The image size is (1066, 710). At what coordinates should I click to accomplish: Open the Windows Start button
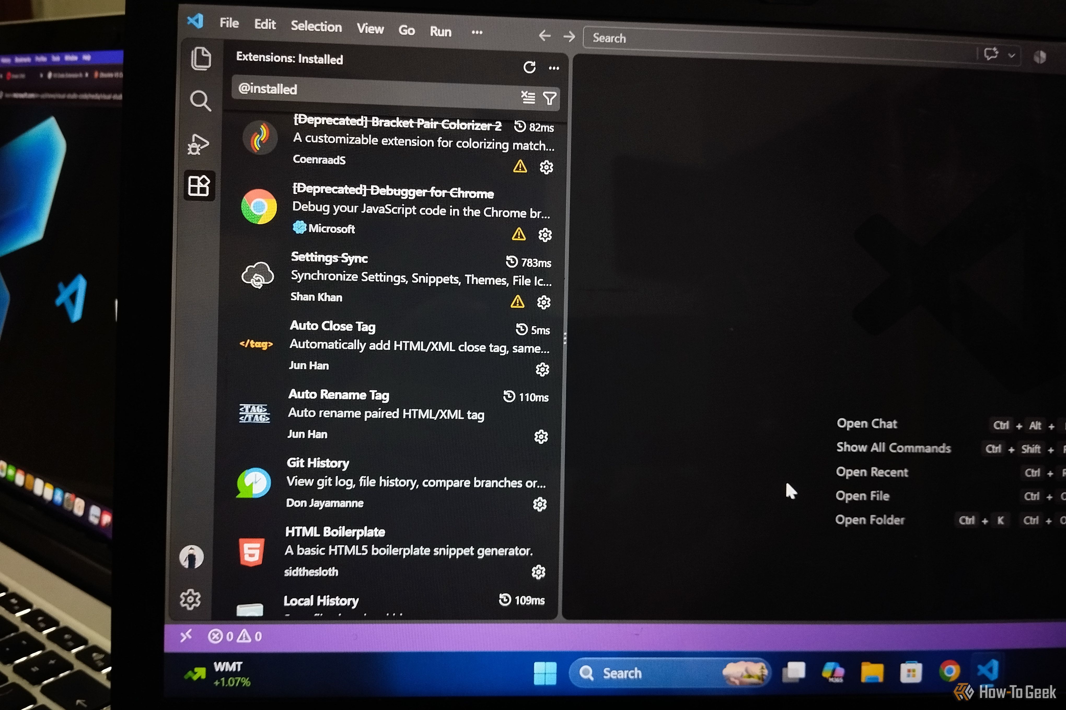click(545, 673)
